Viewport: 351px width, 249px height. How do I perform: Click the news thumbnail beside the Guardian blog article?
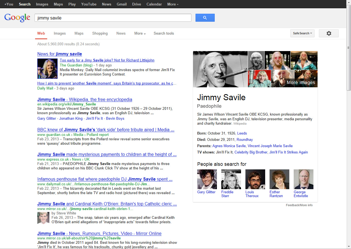pos(47,69)
